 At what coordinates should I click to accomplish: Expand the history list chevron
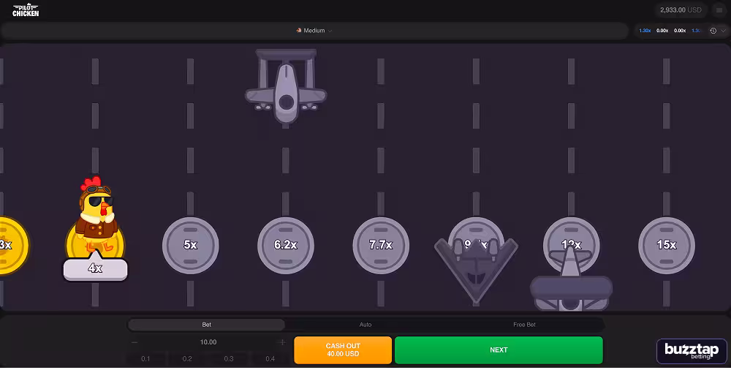click(x=724, y=31)
